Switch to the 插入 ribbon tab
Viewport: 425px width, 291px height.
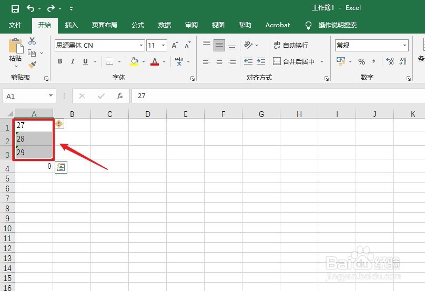[x=72, y=25]
